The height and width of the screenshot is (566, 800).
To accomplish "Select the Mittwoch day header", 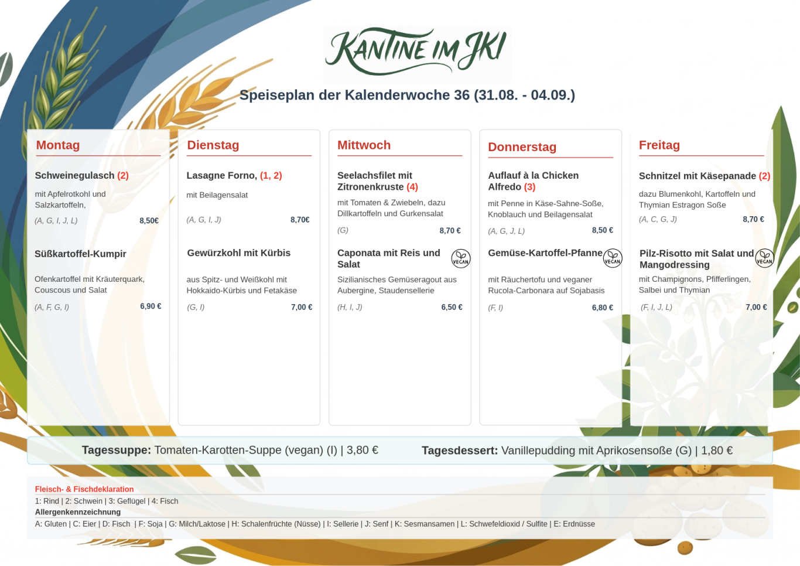I will click(364, 145).
